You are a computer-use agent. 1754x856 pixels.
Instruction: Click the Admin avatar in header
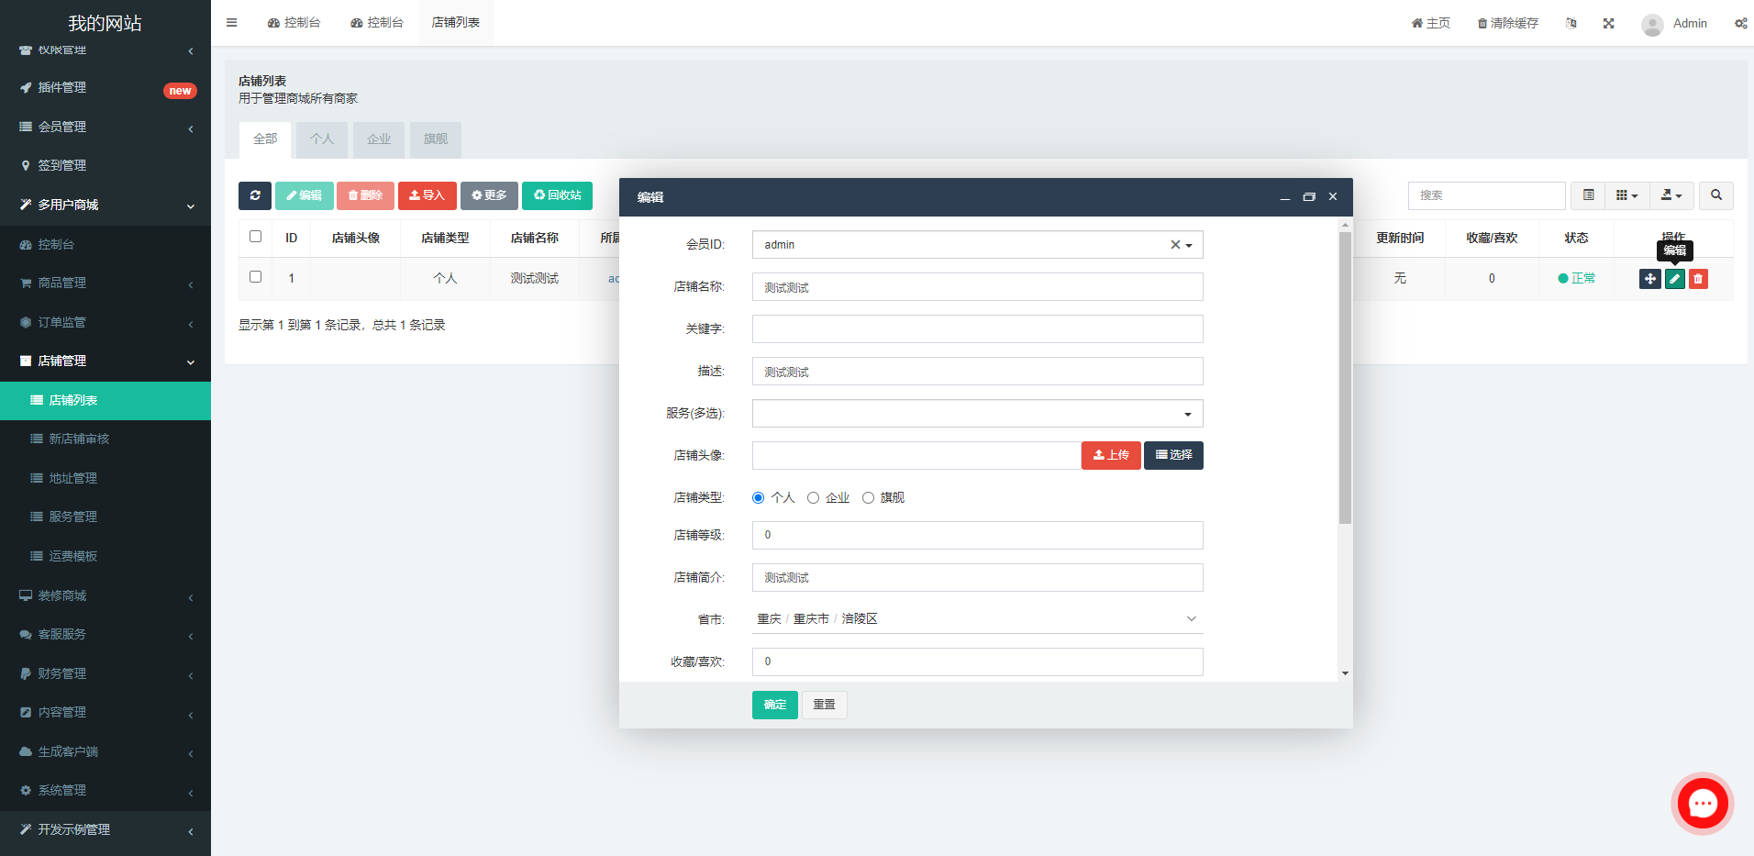tap(1652, 24)
